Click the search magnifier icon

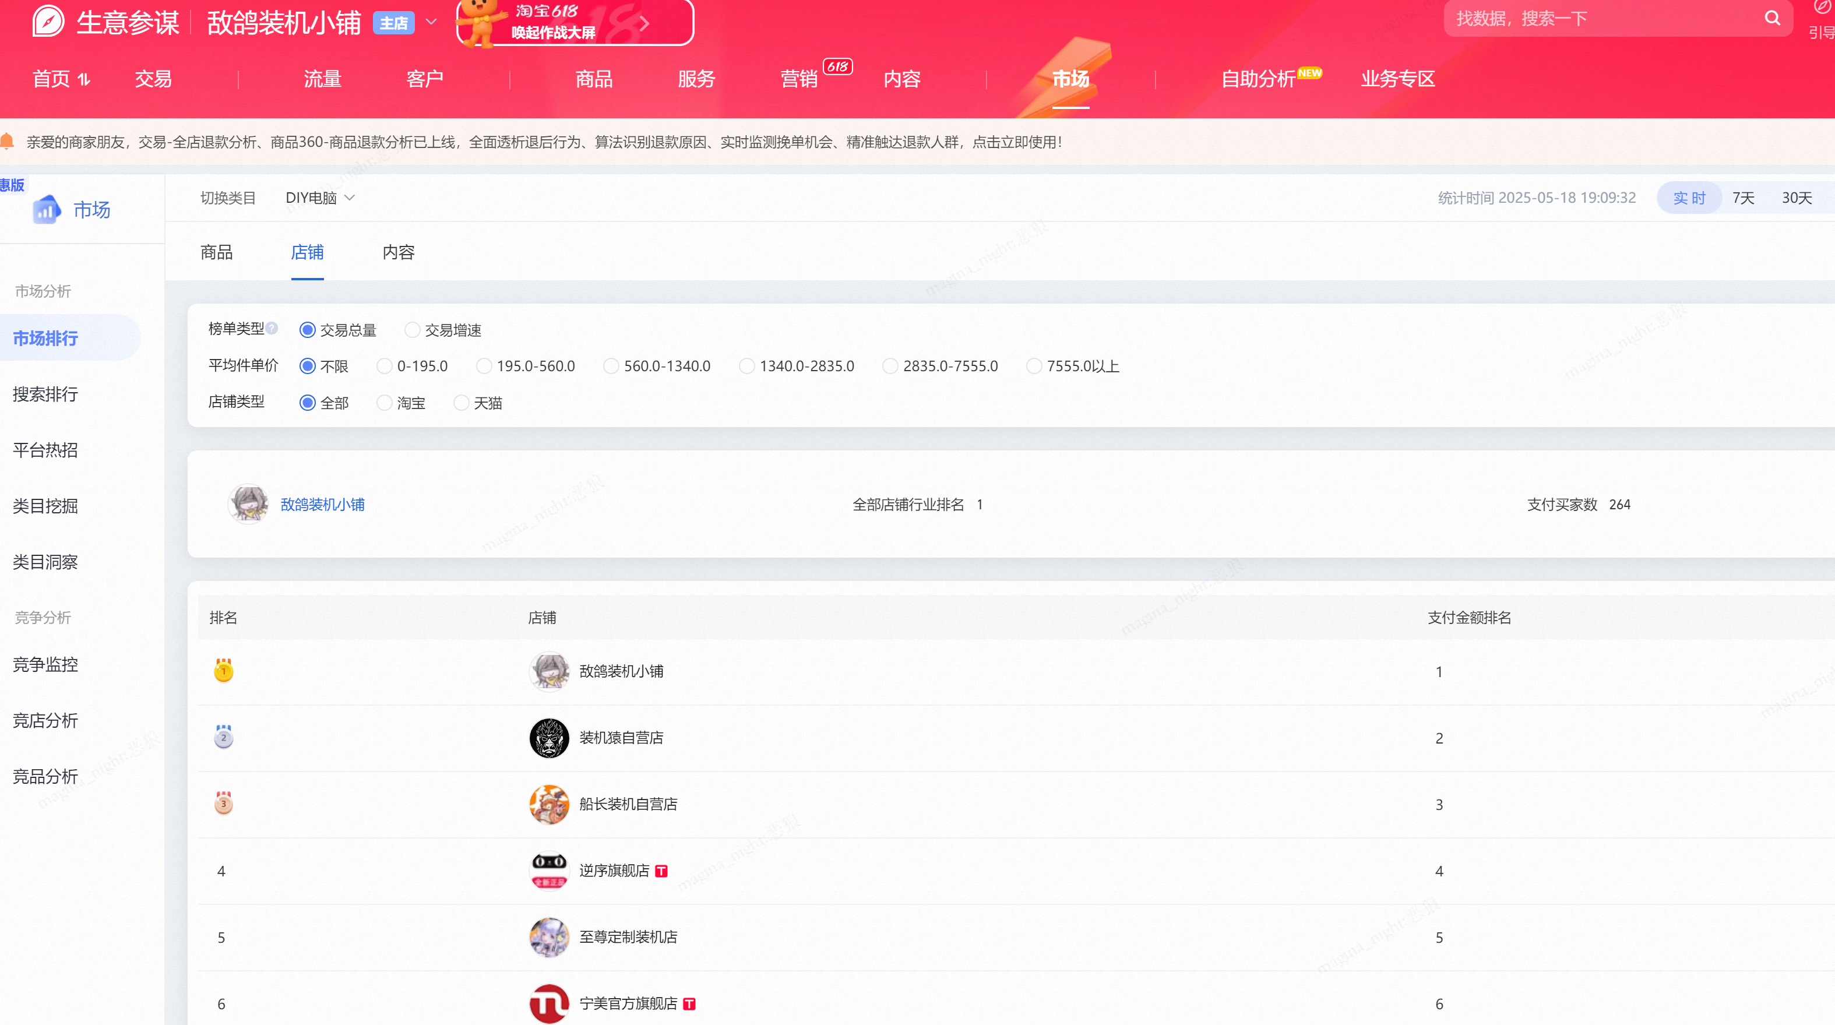pyautogui.click(x=1772, y=19)
